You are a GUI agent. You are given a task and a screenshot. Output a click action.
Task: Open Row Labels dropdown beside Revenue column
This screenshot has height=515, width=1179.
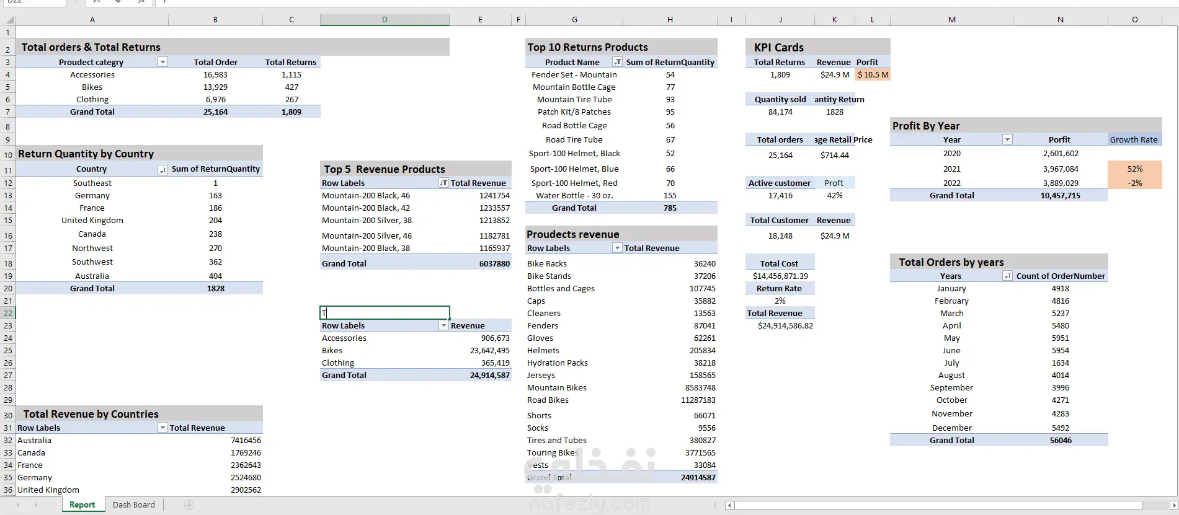click(x=443, y=325)
